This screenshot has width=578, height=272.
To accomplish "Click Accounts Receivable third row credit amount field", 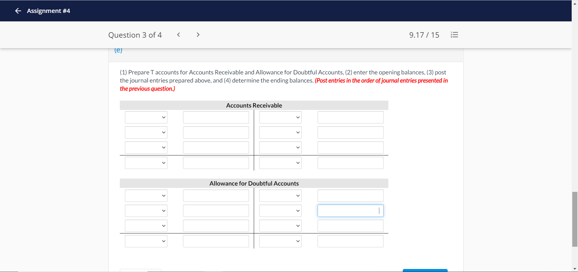I will [350, 148].
